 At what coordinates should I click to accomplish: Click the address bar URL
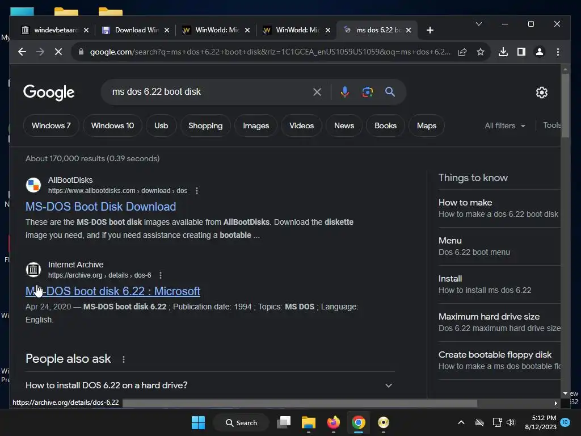[270, 52]
